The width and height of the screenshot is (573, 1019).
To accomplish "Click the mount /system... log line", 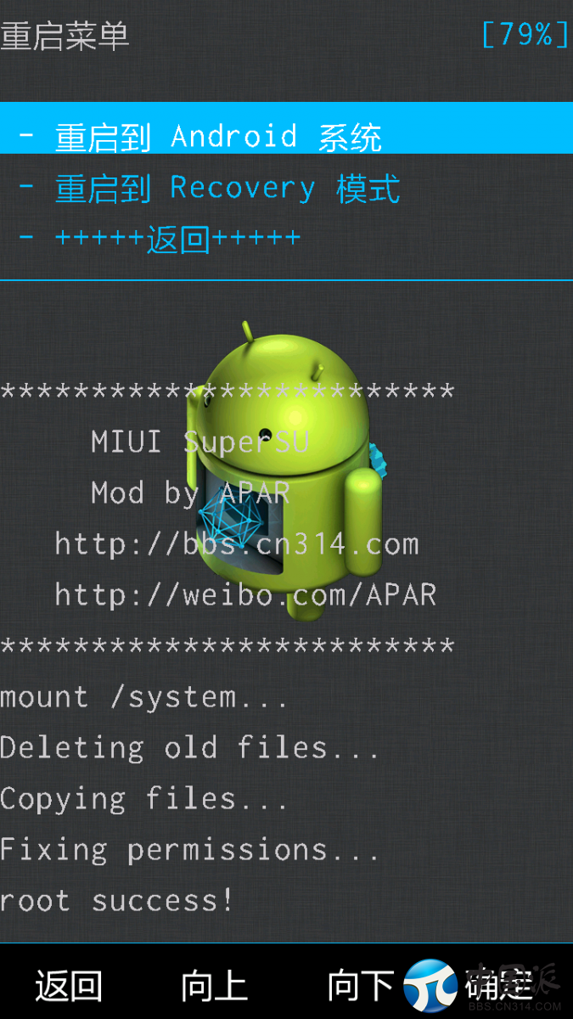I will (x=143, y=697).
